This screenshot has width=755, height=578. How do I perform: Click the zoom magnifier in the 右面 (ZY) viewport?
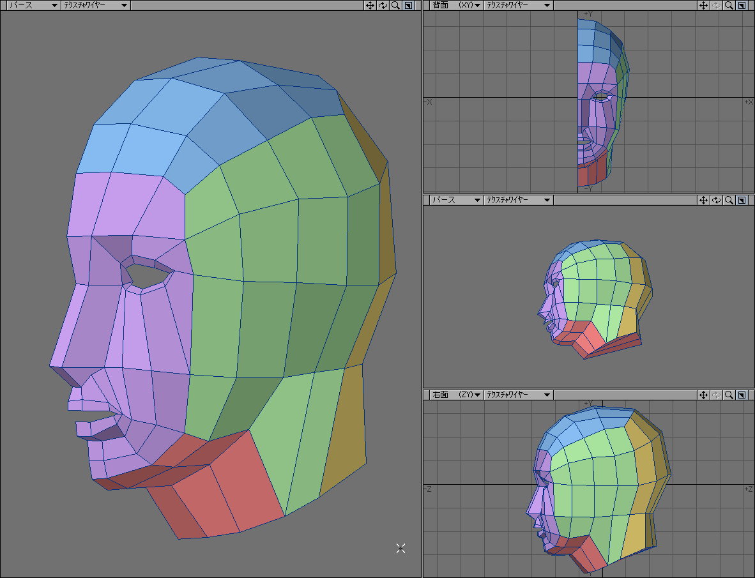coord(729,395)
